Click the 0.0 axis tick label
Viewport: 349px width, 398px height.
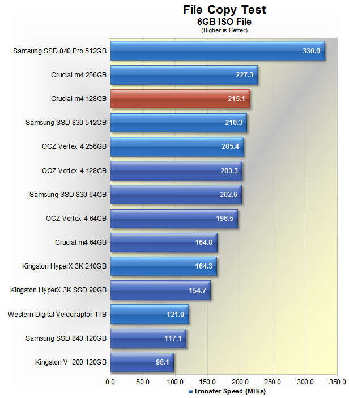click(110, 382)
